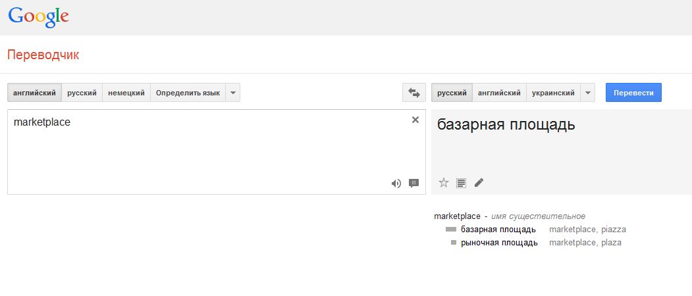Select all translated text icon
Image resolution: width=692 pixels, height=296 pixels.
[x=461, y=183]
